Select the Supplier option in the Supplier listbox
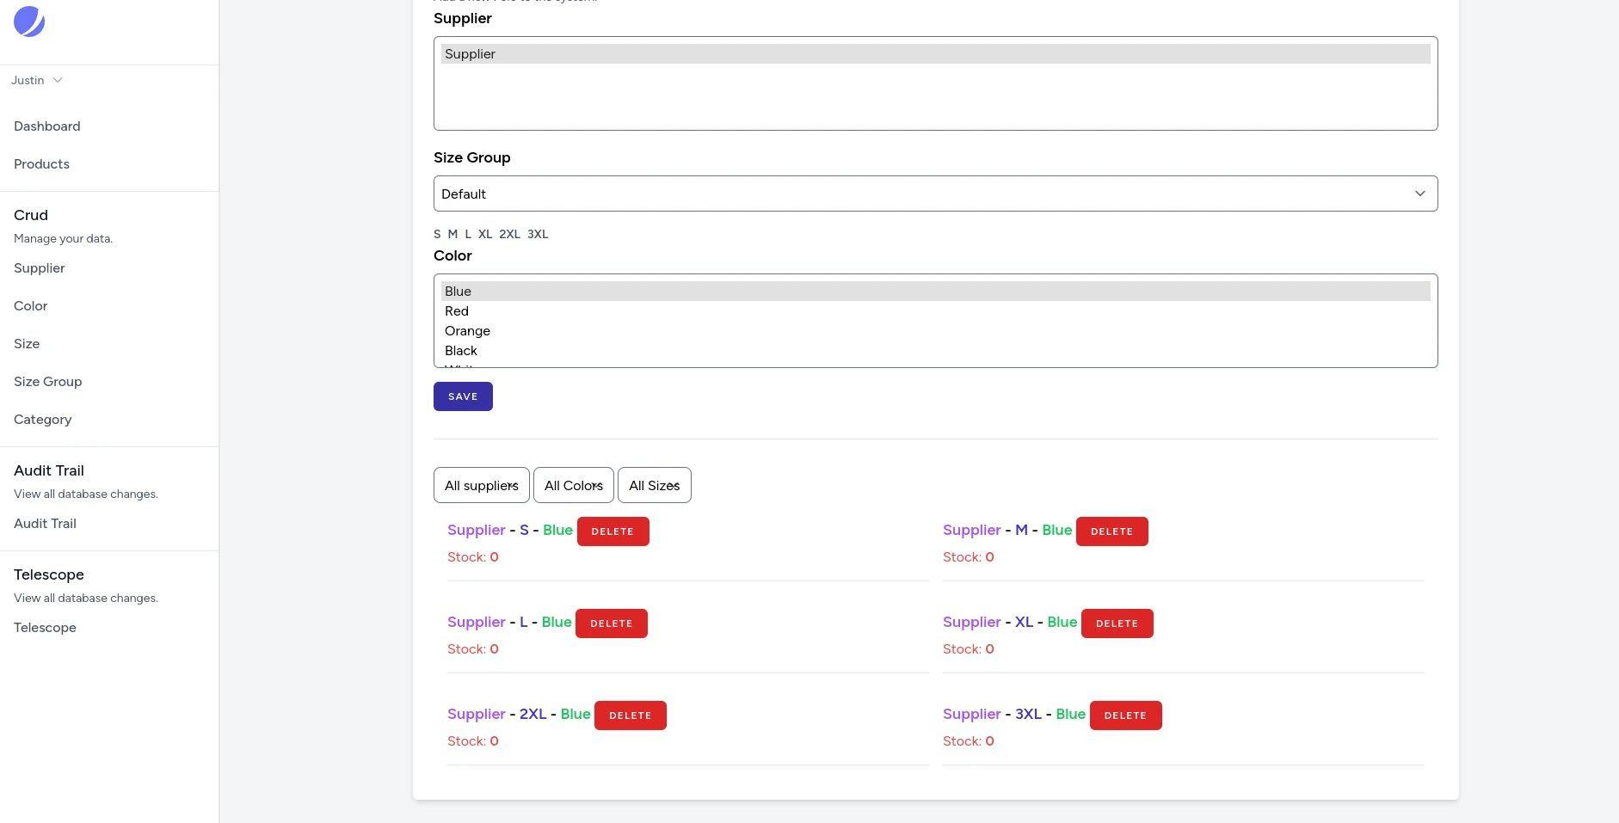Viewport: 1619px width, 823px height. tap(470, 53)
